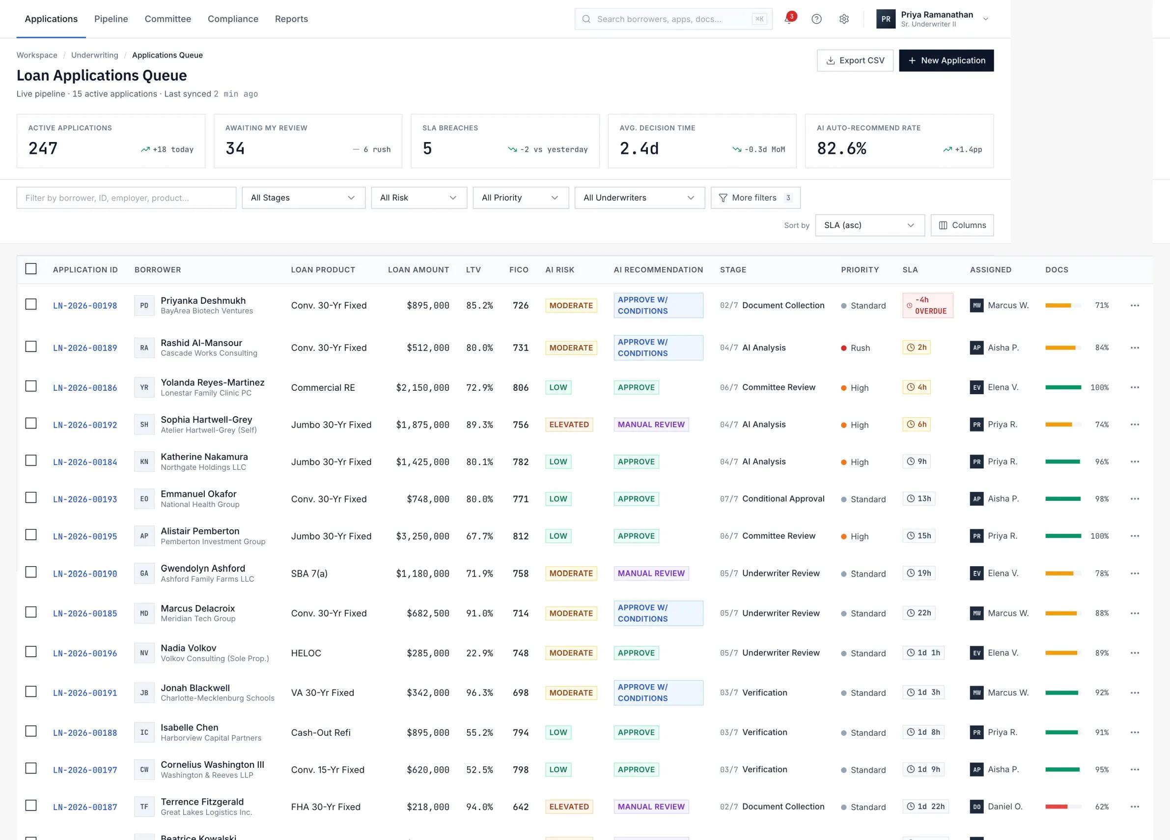Viewport: 1170px width, 840px height.
Task: Click the Export CSV button
Action: 855,60
